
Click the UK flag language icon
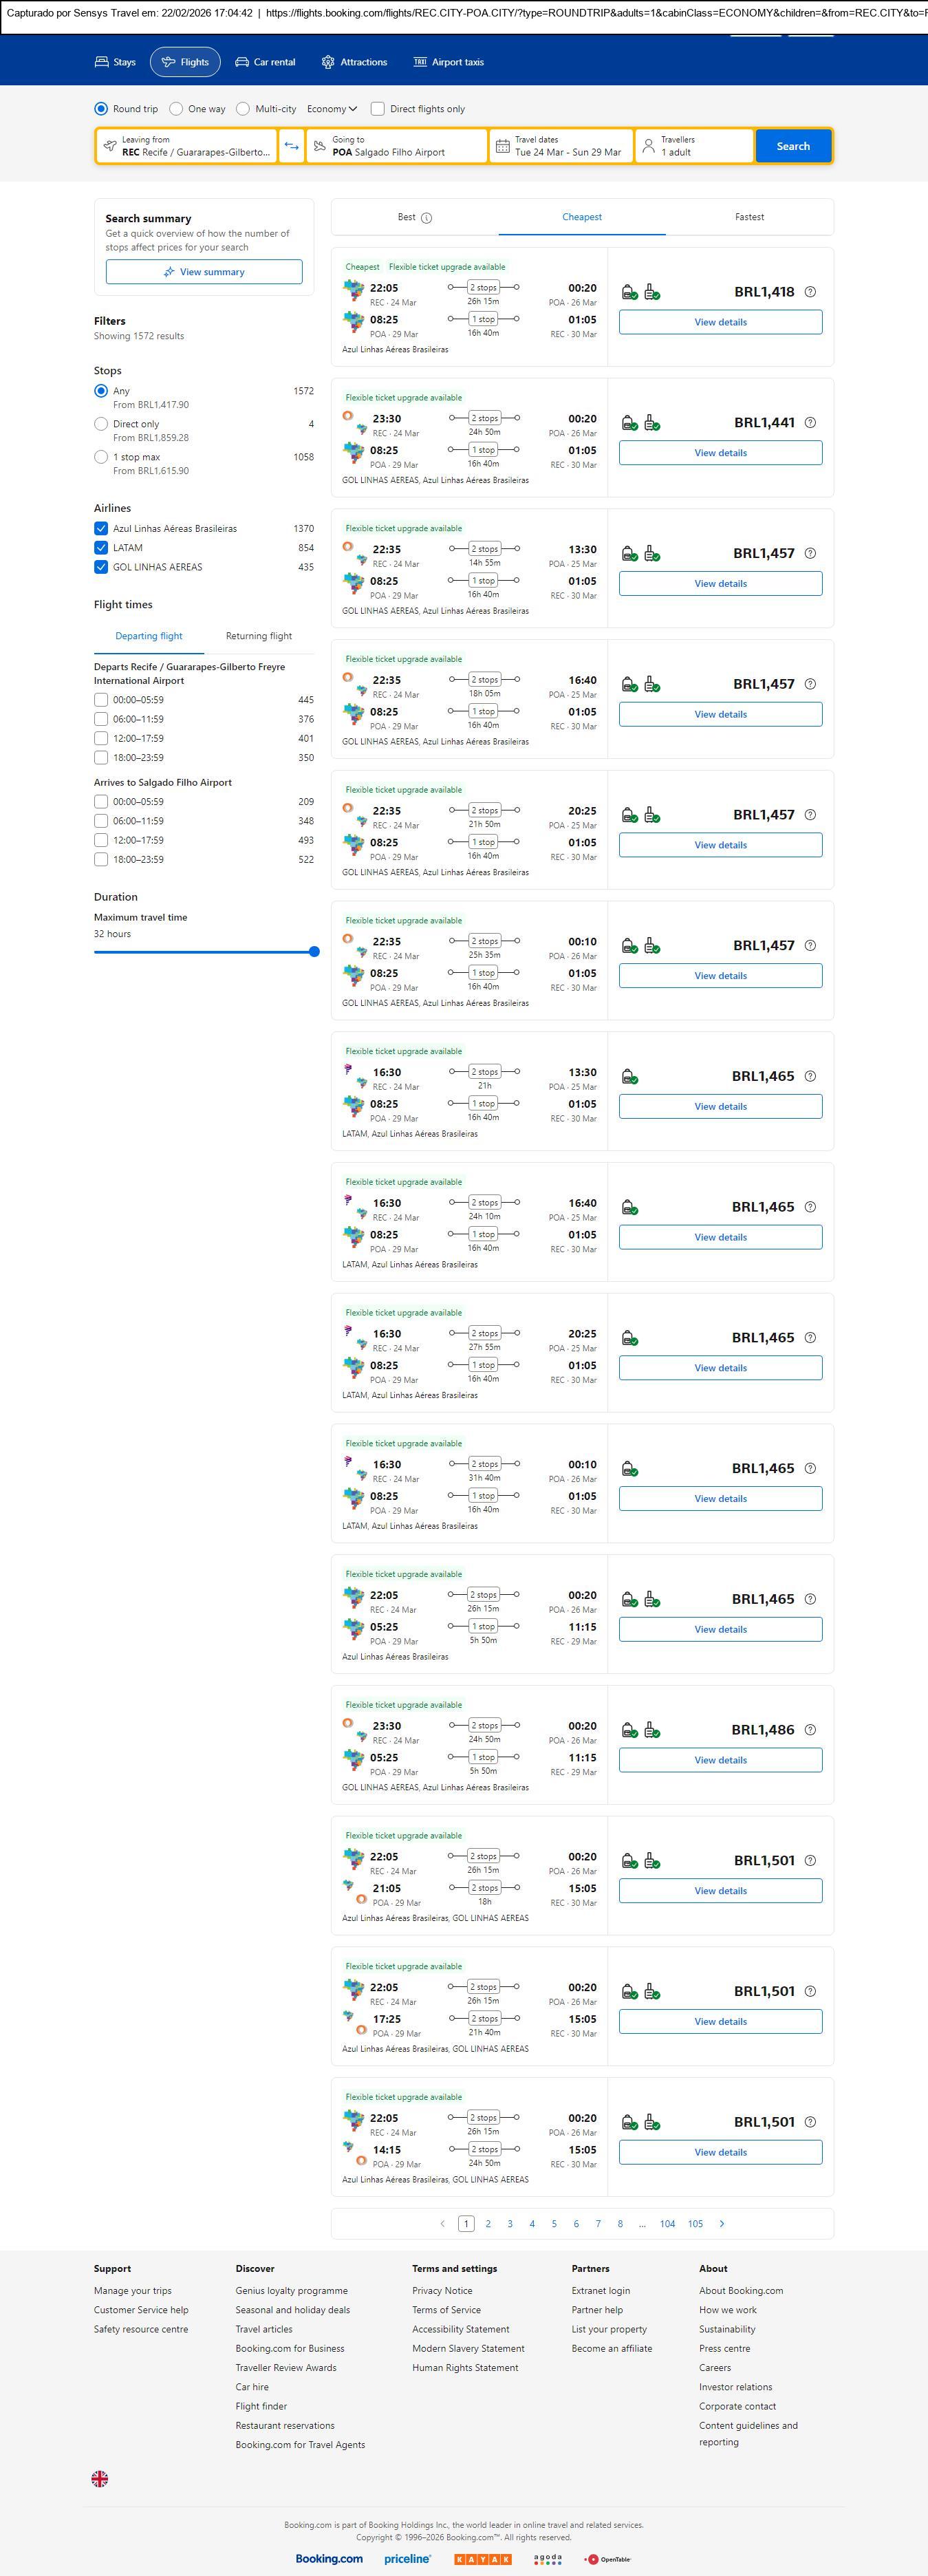(100, 2478)
